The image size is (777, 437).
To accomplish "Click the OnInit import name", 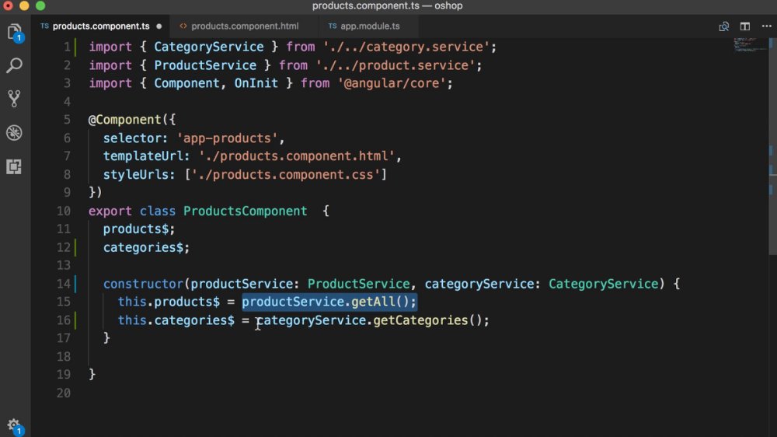I will coord(256,83).
